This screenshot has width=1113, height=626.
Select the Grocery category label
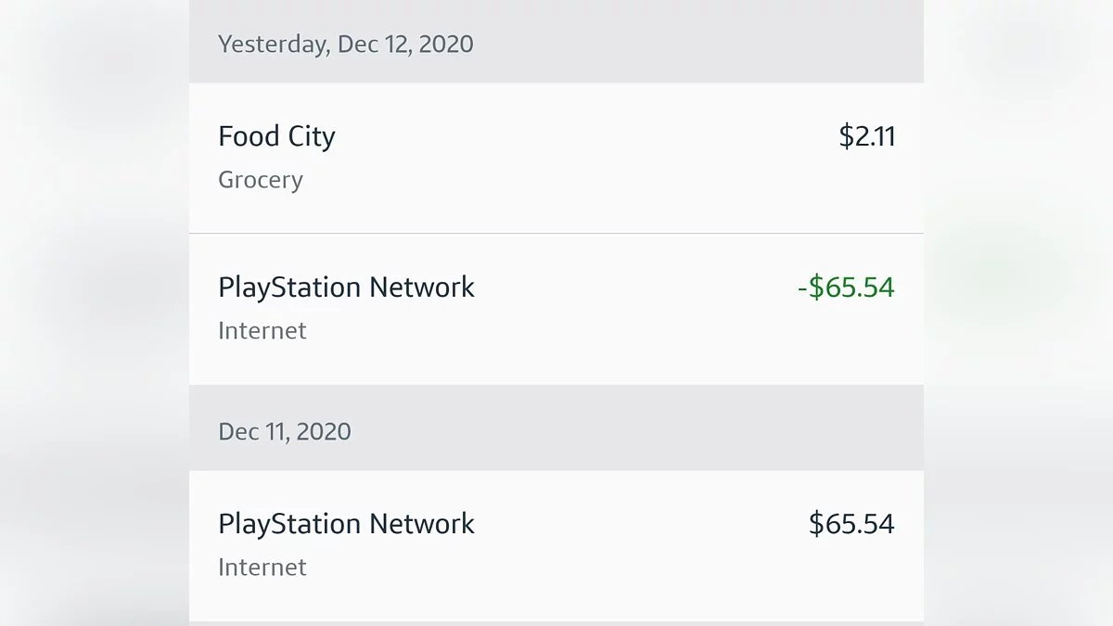click(x=261, y=180)
